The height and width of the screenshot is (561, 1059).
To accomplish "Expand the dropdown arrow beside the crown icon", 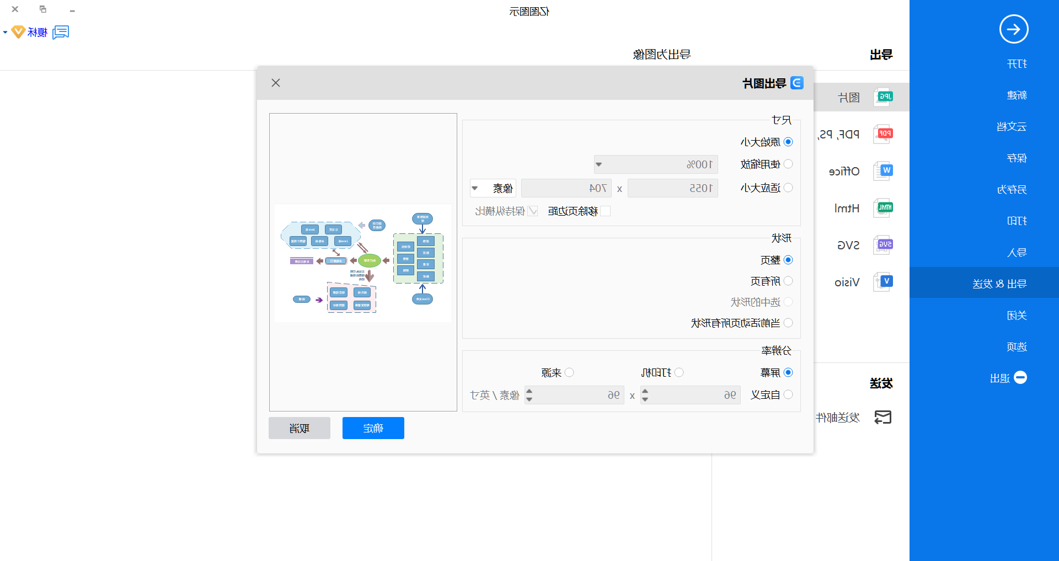I will point(5,33).
